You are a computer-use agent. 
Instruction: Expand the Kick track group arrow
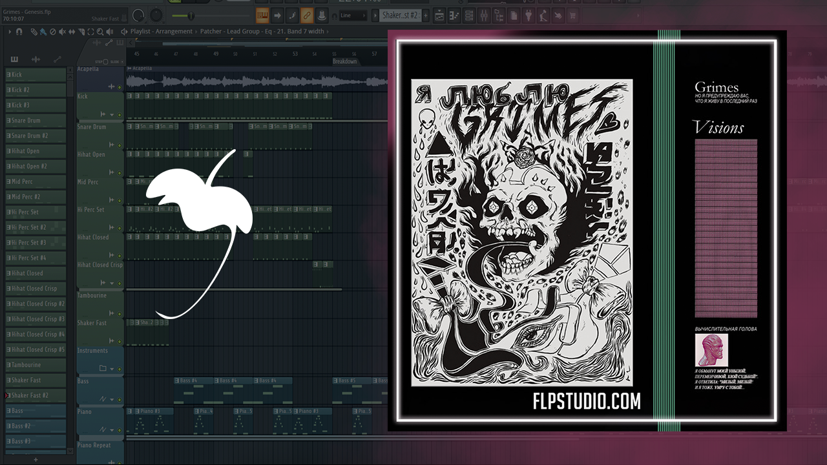(x=112, y=114)
